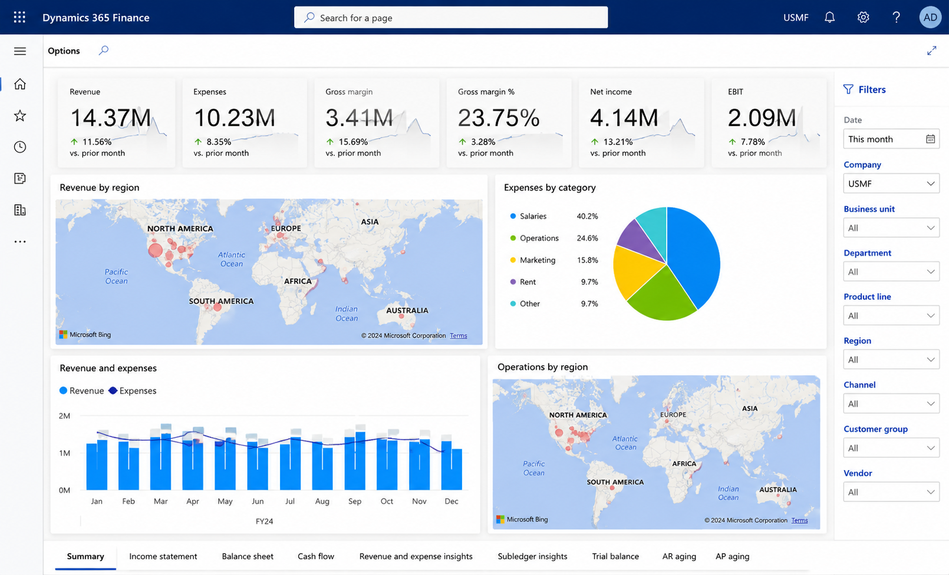Open the sidebar more options ellipsis

(x=20, y=241)
